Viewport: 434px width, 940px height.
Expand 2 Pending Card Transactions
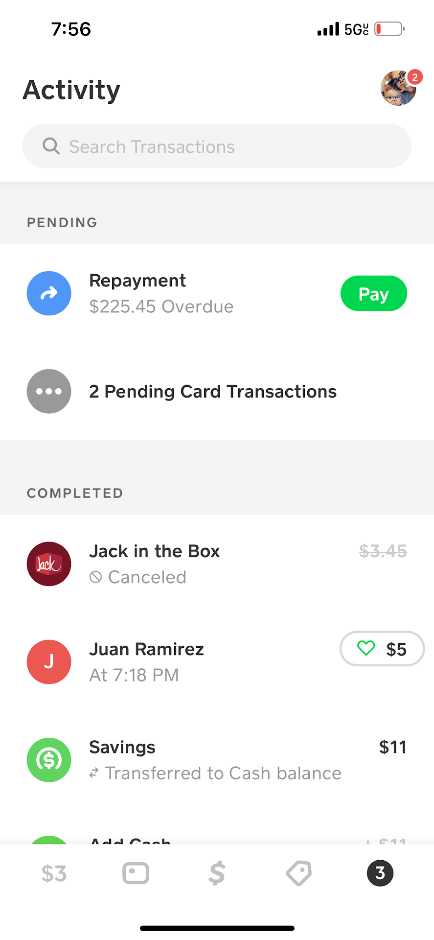click(x=213, y=392)
